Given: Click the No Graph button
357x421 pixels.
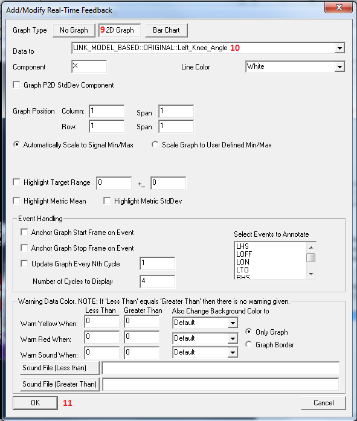Looking at the screenshot, I should [x=74, y=30].
